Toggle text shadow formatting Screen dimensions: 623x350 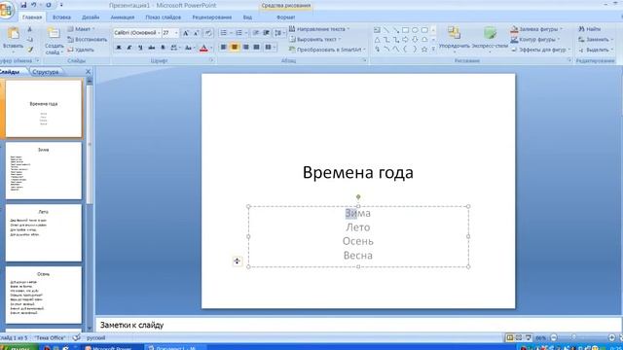click(x=163, y=48)
